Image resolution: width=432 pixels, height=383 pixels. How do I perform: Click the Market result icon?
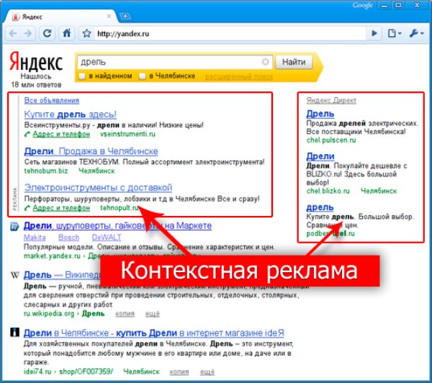14,227
